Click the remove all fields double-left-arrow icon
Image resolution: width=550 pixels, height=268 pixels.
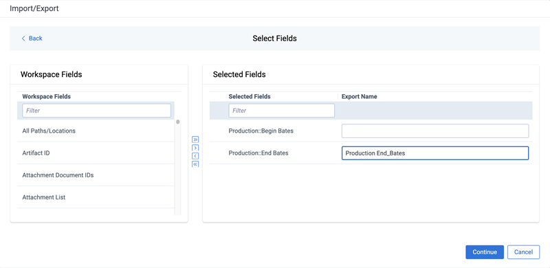(195, 164)
